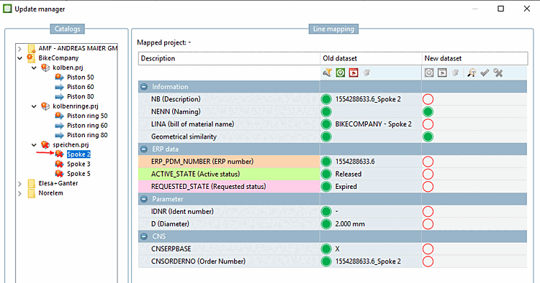Click the checkmark icon in New dataset toolbar
The image size is (540, 283).
click(x=485, y=73)
